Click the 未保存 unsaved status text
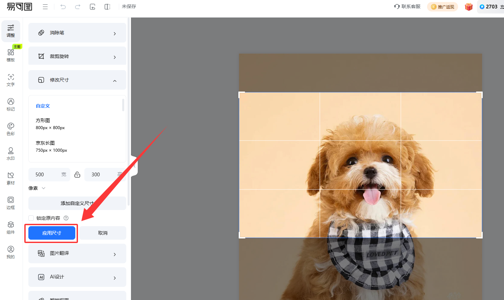 (129, 6)
